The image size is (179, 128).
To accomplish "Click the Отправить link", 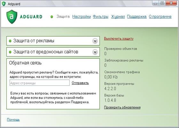I will coord(80,83).
